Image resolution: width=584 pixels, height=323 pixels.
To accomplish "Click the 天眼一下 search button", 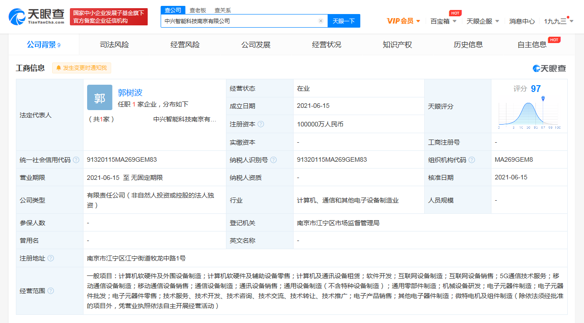I will pos(344,21).
